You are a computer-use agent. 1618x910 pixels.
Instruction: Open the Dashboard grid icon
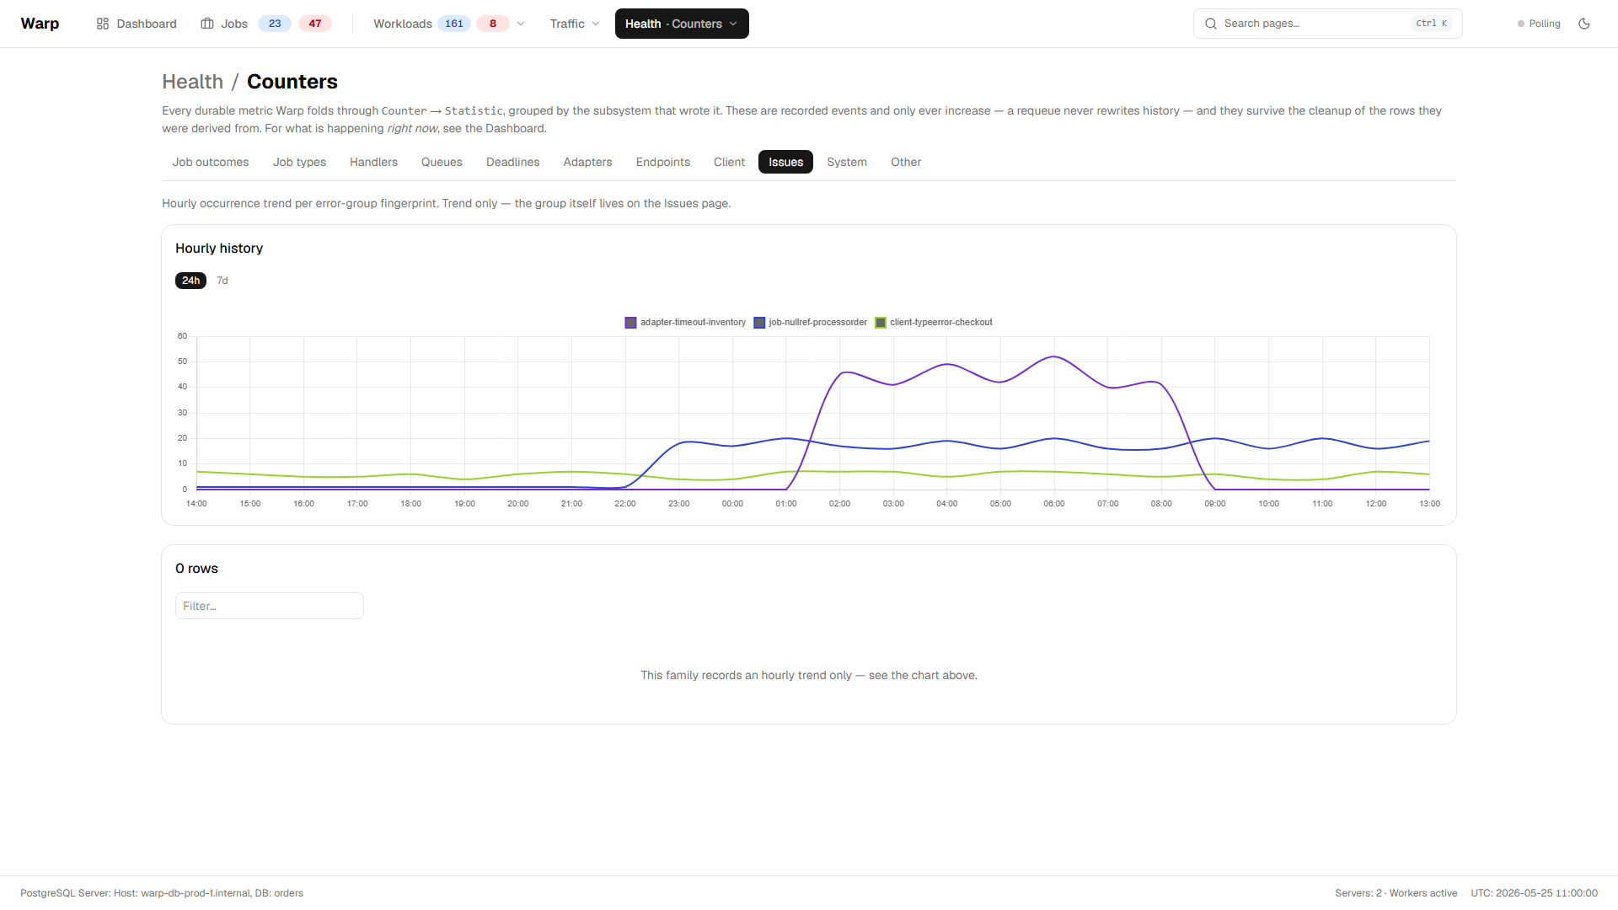pyautogui.click(x=103, y=24)
